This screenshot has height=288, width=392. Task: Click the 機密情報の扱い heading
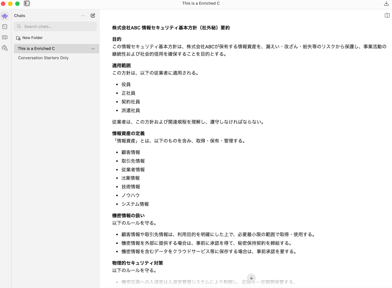(128, 215)
